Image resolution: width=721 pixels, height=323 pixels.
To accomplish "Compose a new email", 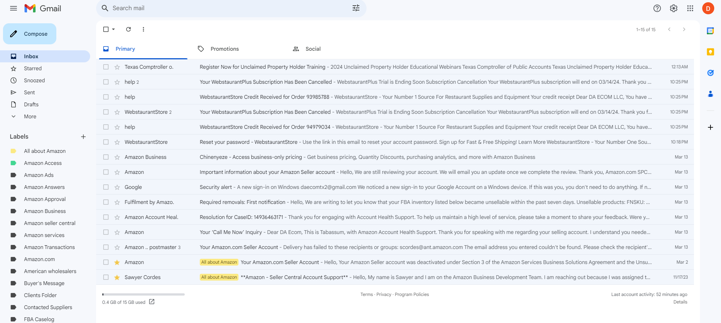I will click(30, 34).
